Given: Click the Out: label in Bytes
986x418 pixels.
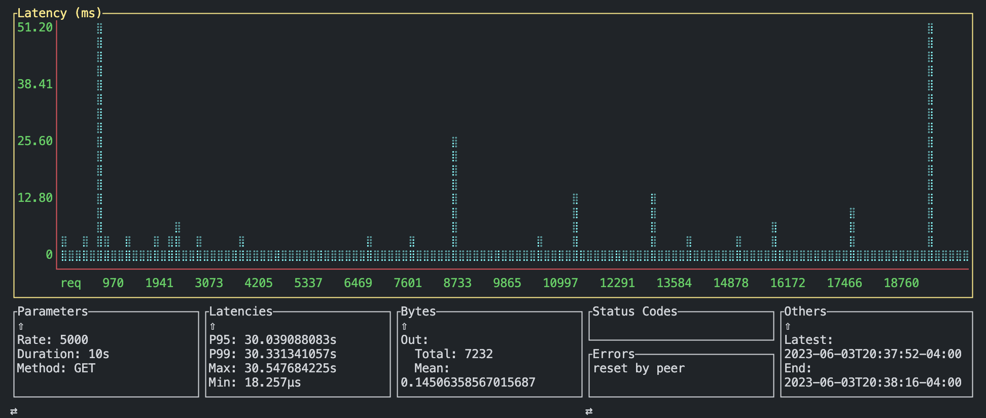Looking at the screenshot, I should coord(415,340).
